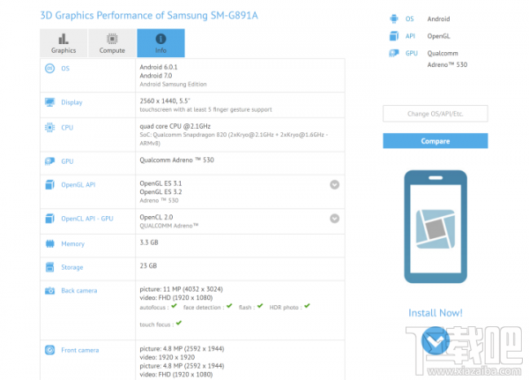Image resolution: width=529 pixels, height=380 pixels.
Task: Click the Back camera icon
Action: click(49, 290)
